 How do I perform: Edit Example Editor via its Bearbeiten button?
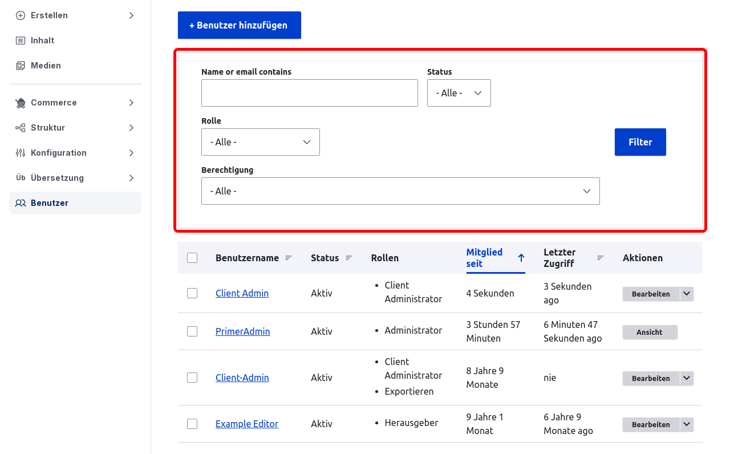pyautogui.click(x=651, y=424)
